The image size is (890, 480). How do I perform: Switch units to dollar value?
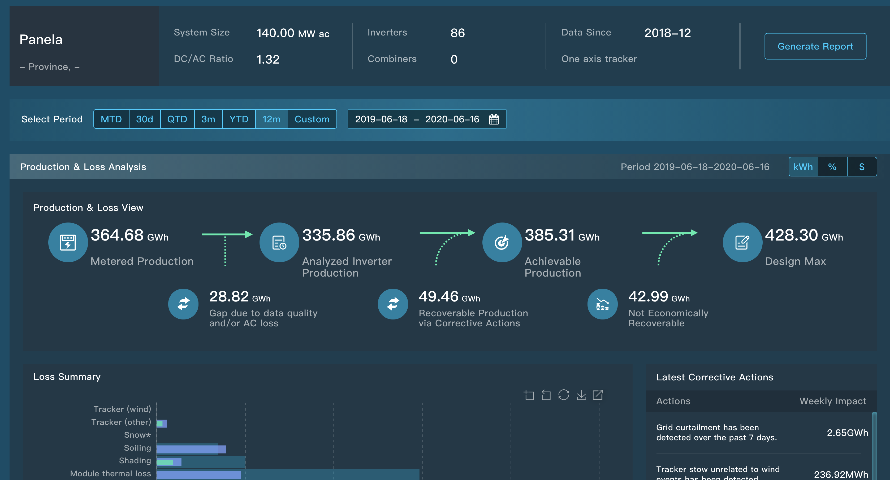tap(862, 167)
